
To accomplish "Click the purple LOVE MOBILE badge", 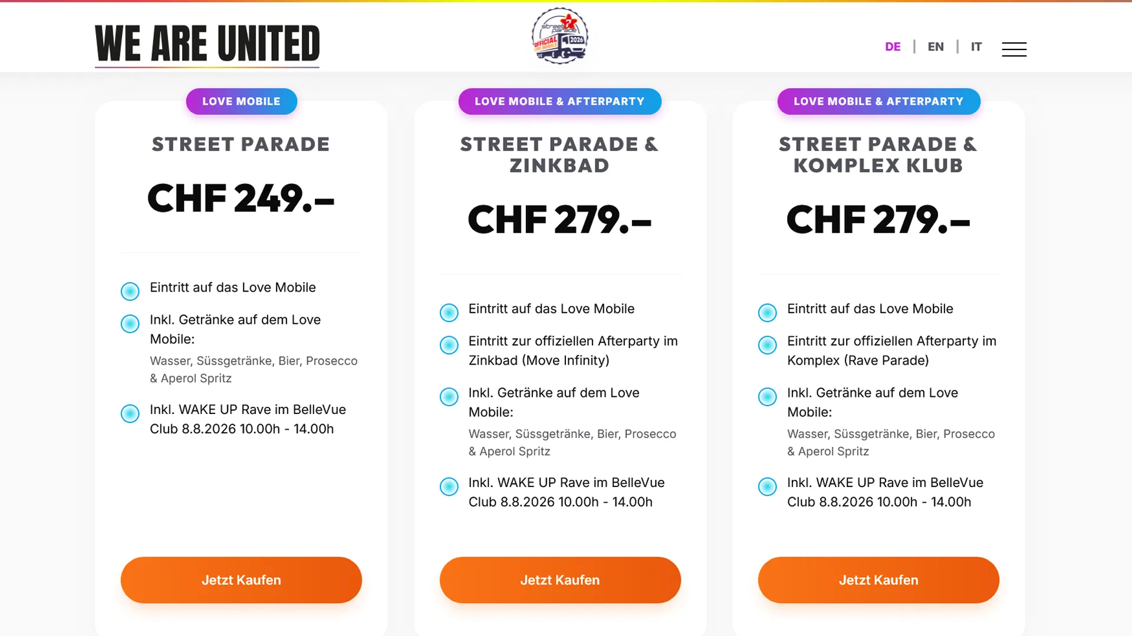I will pyautogui.click(x=241, y=101).
